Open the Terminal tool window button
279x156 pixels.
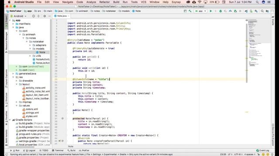[58, 150]
